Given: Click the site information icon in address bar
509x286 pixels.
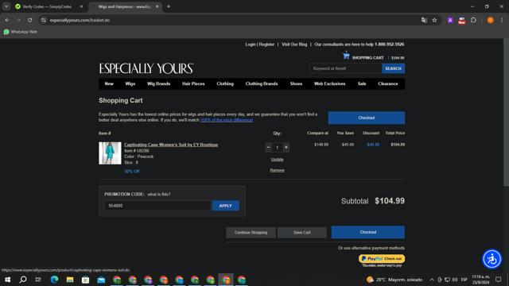Looking at the screenshot, I should point(44,20).
